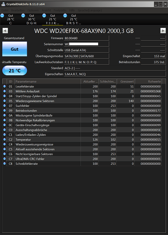Open the Ansicht menu
Image resolution: width=168 pixels, height=235 pixels.
click(46, 10)
